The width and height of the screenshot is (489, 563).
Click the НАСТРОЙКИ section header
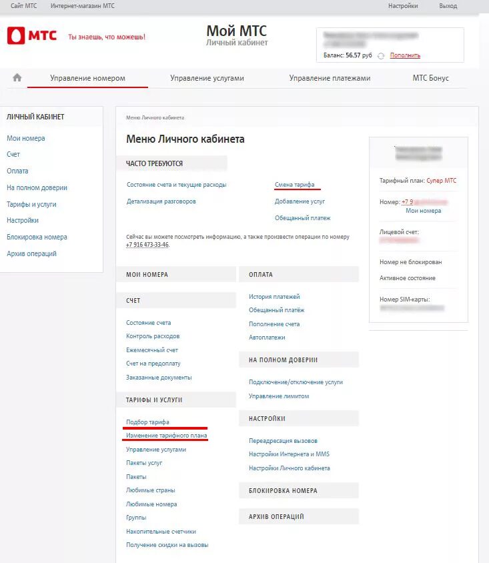pyautogui.click(x=299, y=418)
